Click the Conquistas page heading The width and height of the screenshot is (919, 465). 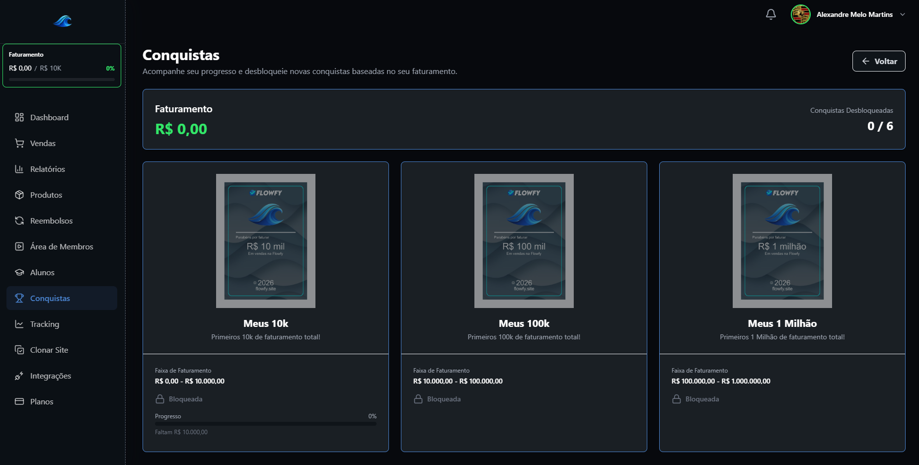tap(181, 55)
